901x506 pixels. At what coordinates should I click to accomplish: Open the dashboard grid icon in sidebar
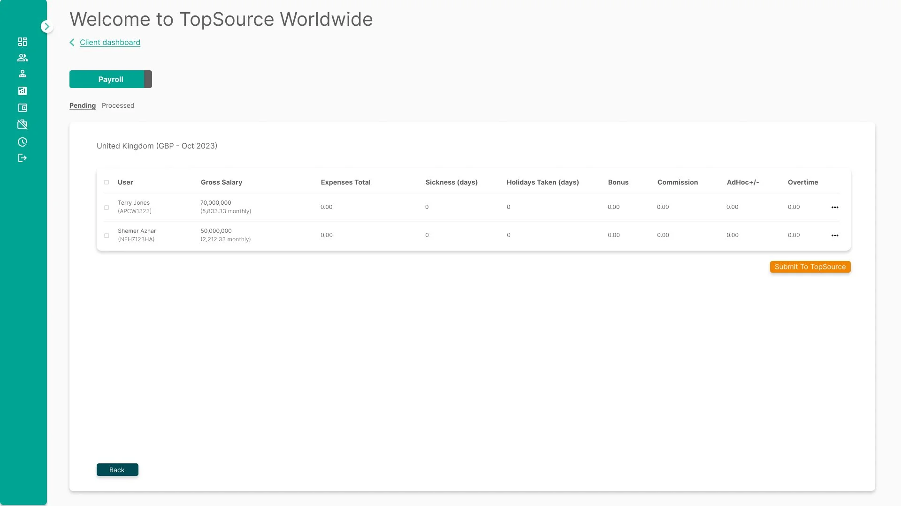pos(23,42)
